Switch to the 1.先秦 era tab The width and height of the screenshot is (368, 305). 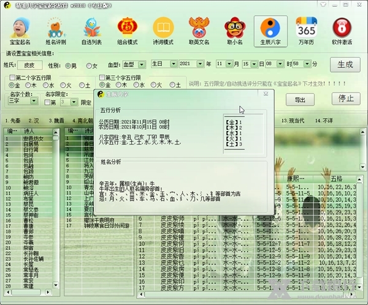coord(13,121)
